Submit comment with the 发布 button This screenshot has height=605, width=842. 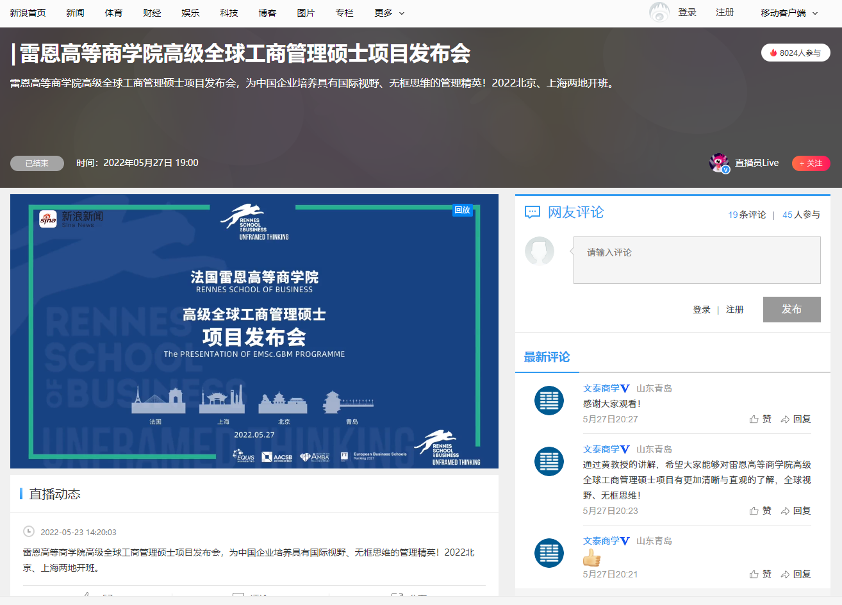tap(792, 310)
